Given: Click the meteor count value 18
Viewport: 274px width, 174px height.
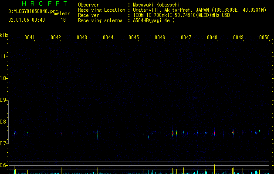Looking at the screenshot, I should [x=63, y=20].
